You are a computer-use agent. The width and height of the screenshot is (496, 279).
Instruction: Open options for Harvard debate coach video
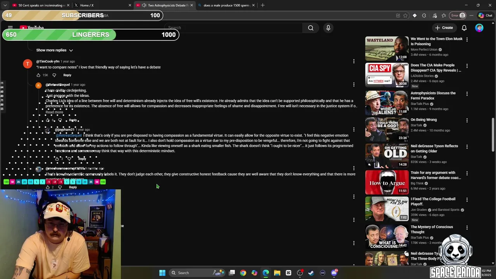tap(467, 173)
